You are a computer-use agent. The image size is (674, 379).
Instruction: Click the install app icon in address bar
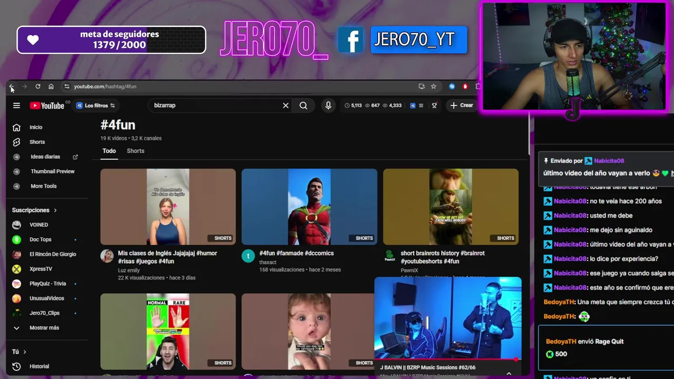(421, 86)
